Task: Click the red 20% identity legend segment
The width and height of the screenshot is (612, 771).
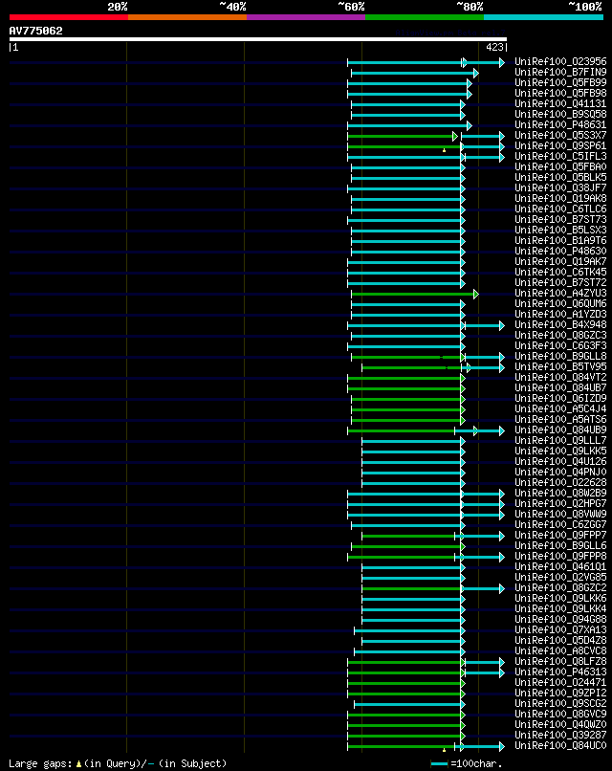Action: (69, 17)
